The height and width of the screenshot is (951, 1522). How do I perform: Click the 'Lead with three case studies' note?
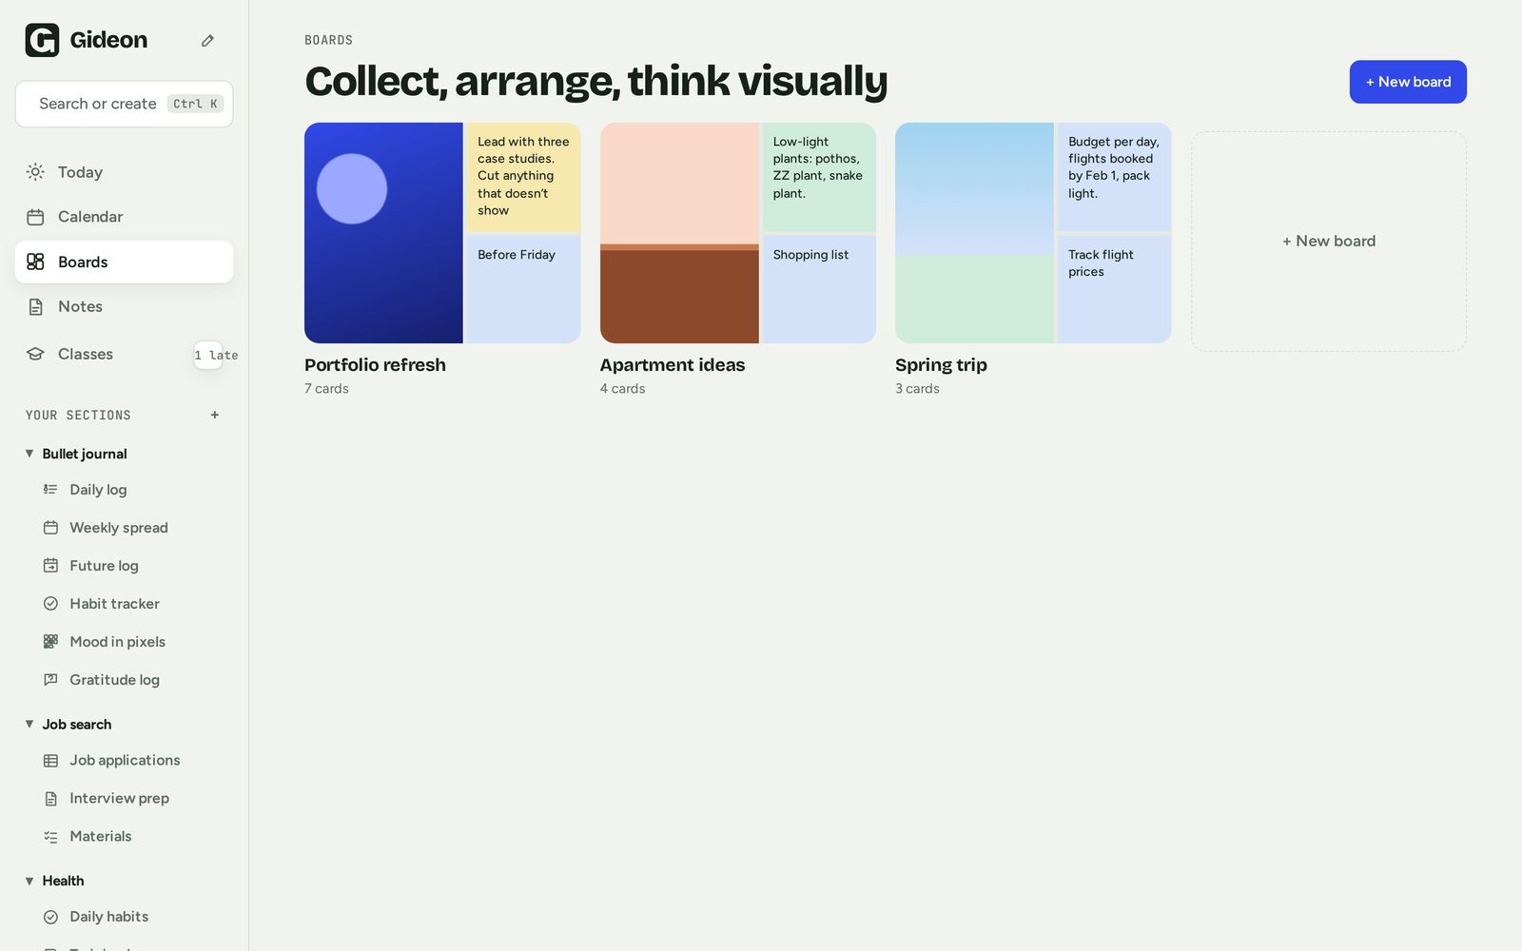coord(524,177)
